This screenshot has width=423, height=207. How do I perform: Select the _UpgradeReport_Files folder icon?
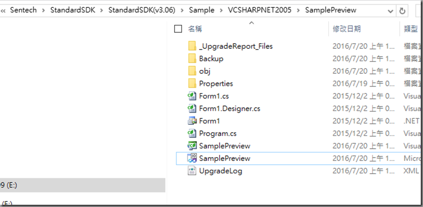[192, 46]
